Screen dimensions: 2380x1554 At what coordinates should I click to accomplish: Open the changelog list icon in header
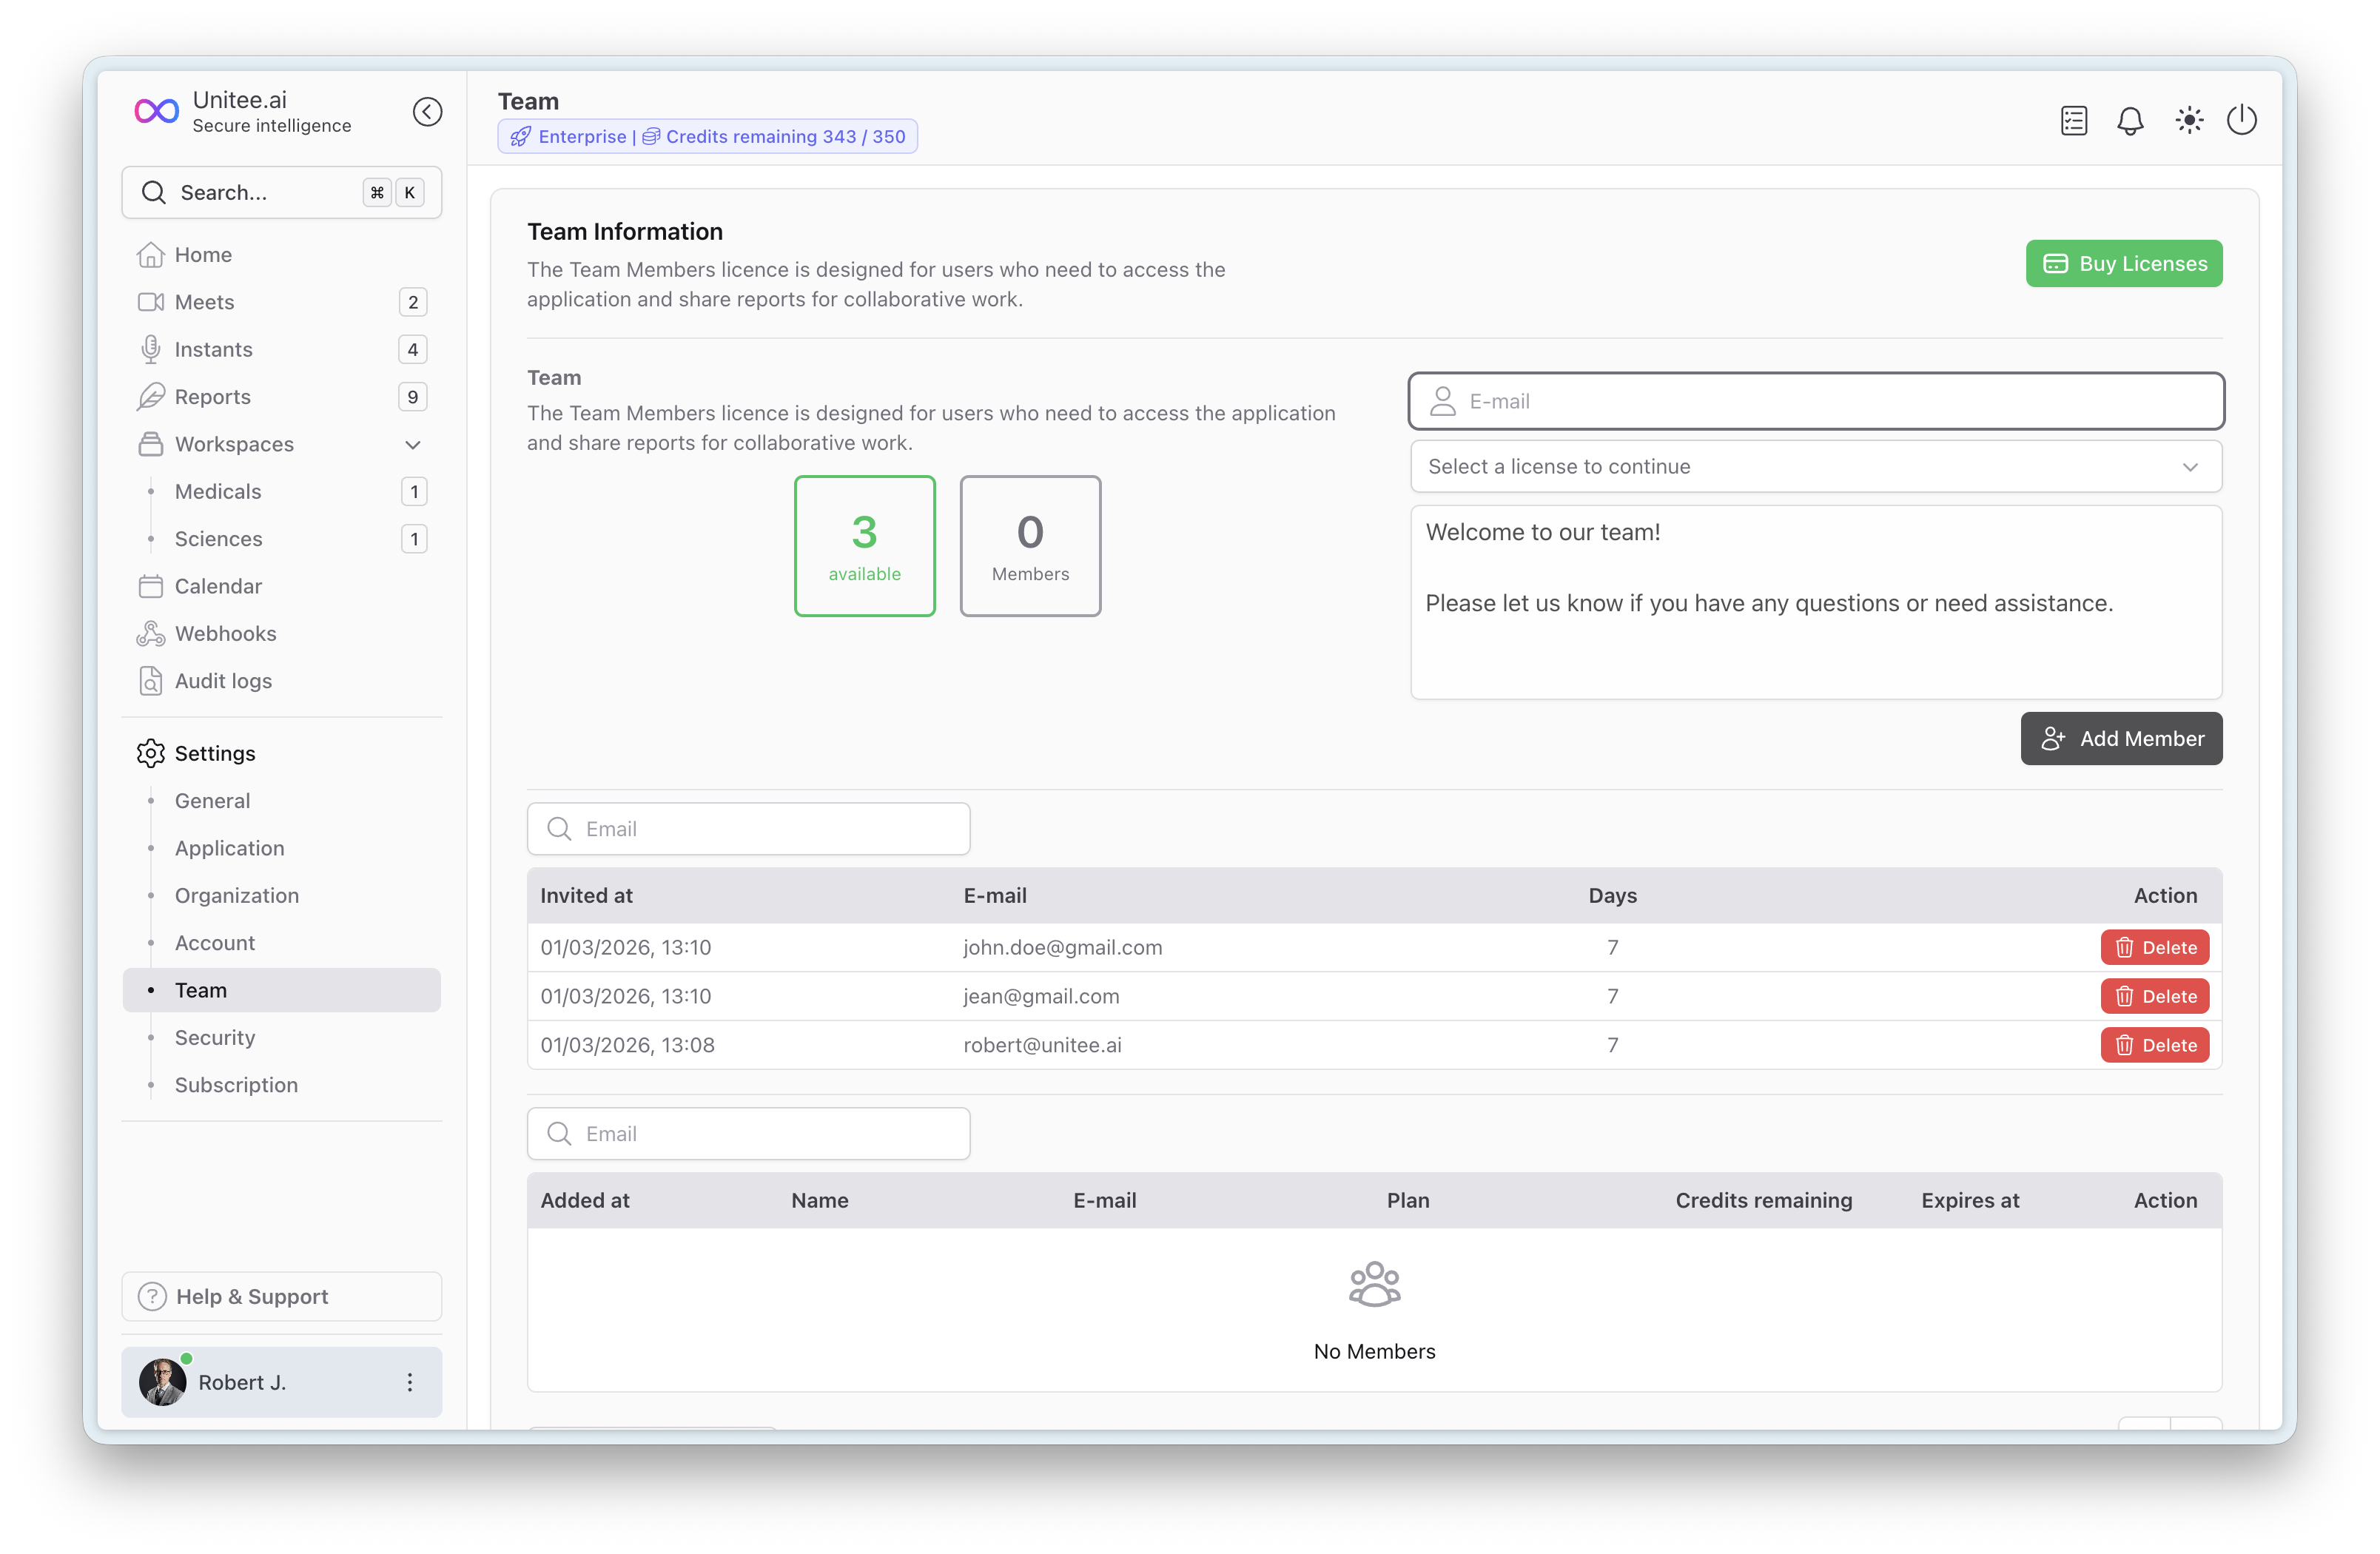point(2074,120)
